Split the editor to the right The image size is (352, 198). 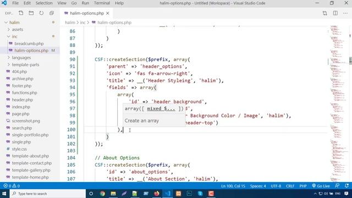tap(335, 13)
